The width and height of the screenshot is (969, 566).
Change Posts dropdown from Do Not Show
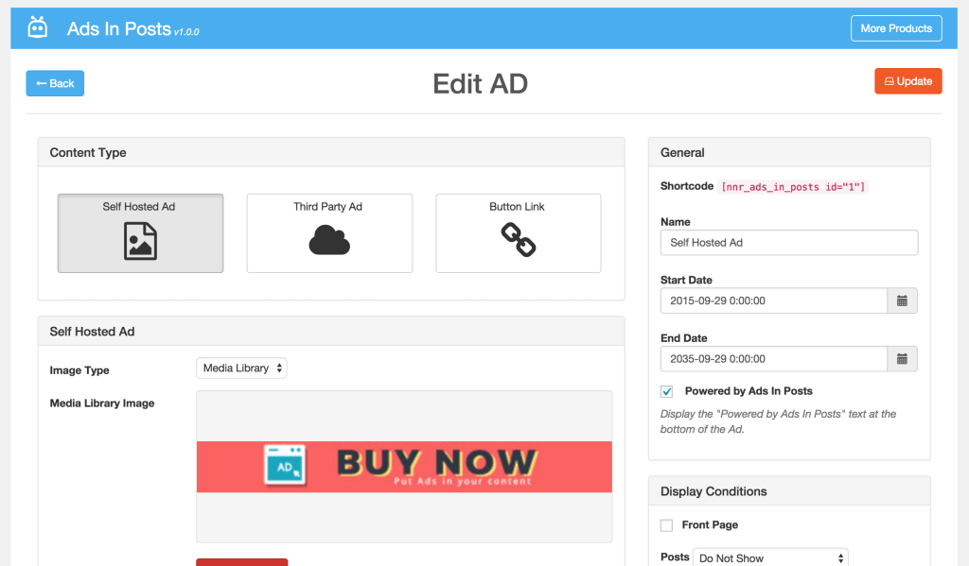tap(769, 557)
